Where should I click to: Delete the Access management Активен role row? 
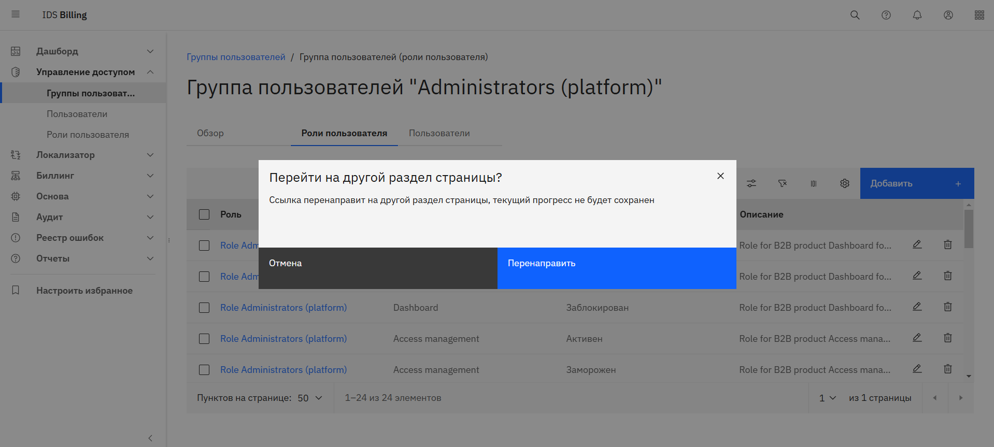[x=947, y=338]
